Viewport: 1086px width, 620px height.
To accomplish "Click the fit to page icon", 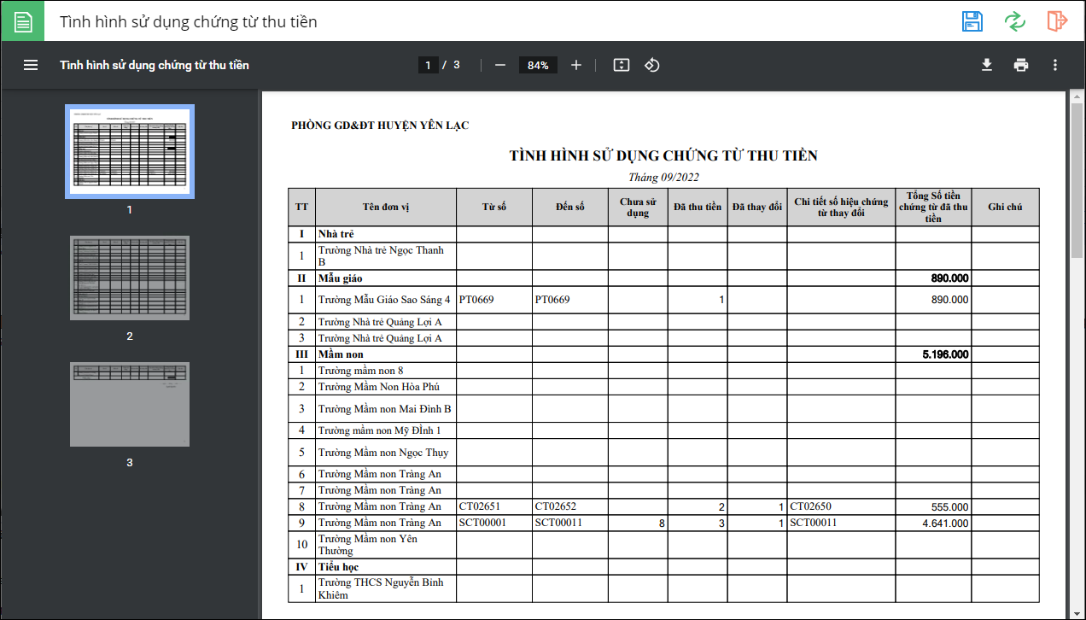I will click(x=622, y=65).
